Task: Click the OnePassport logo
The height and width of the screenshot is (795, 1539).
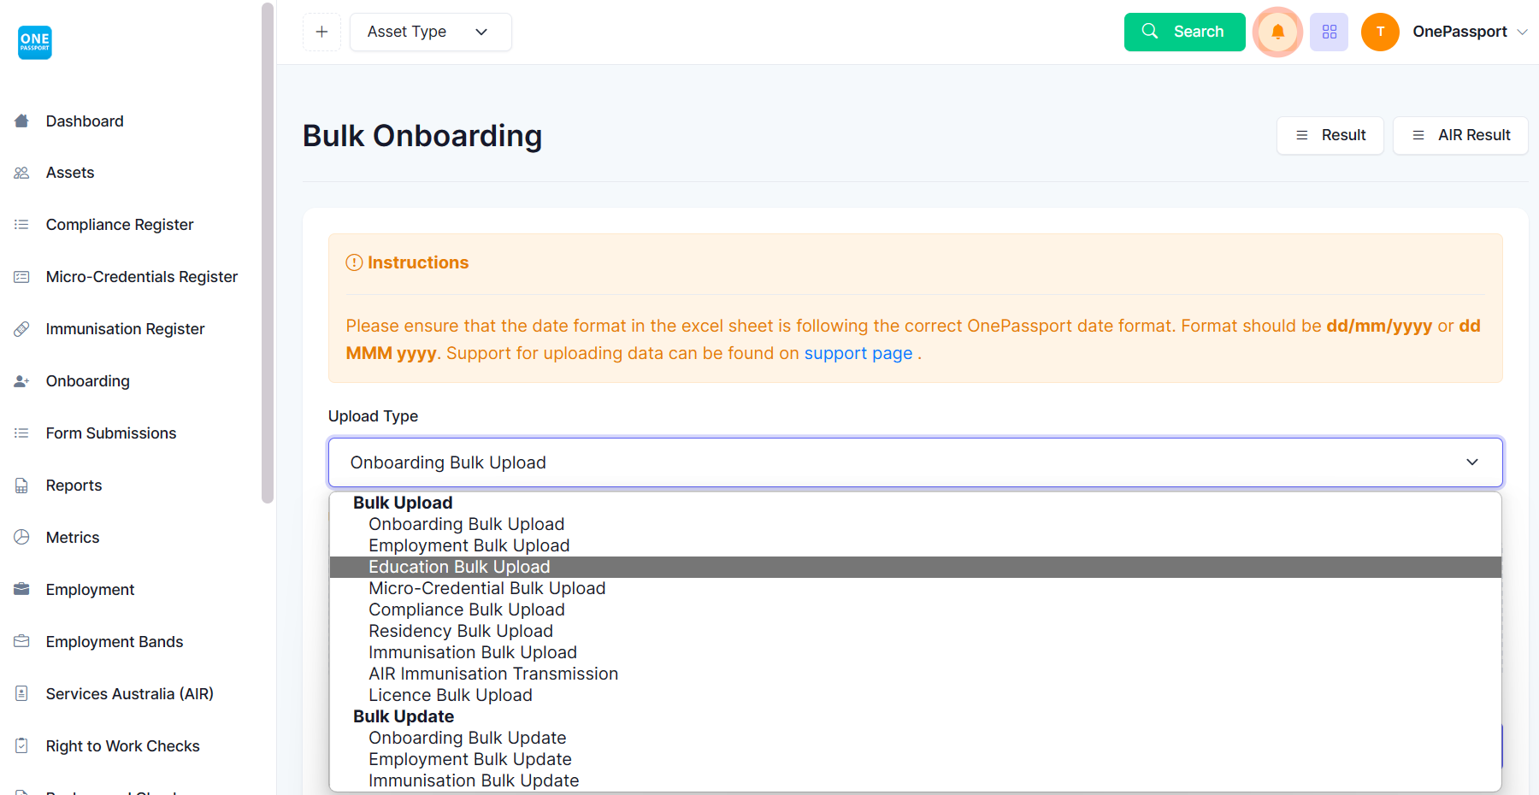Action: [34, 42]
